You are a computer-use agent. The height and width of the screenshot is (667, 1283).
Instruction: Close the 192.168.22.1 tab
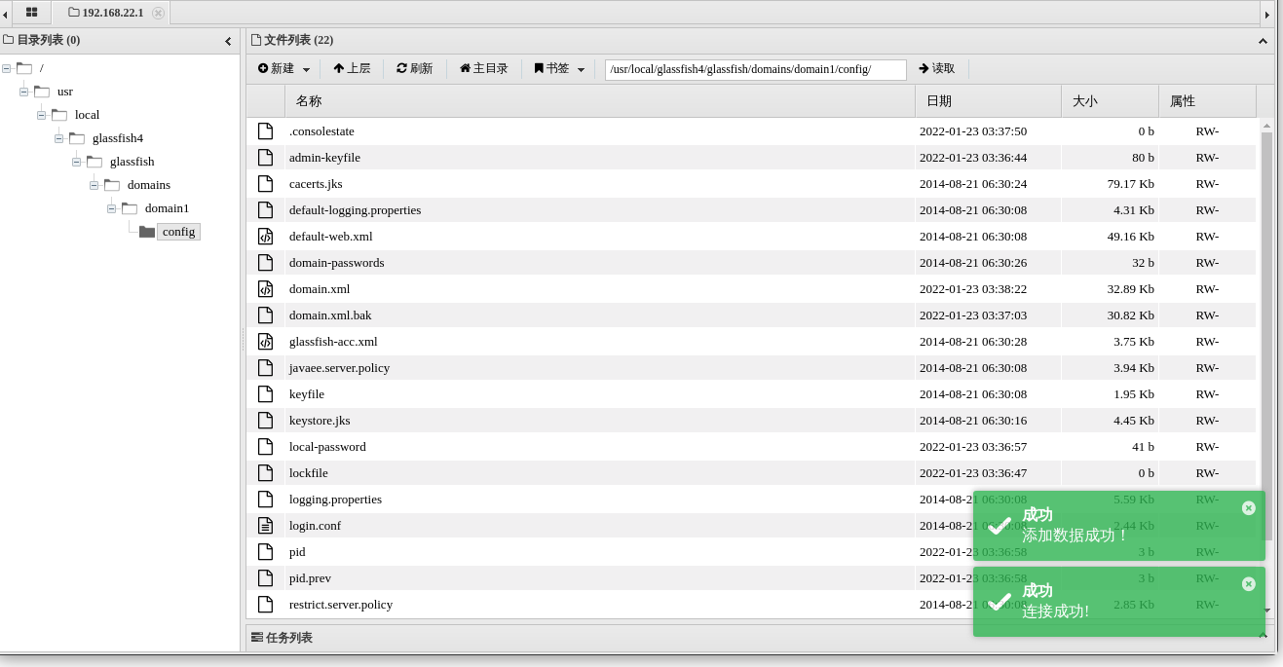[x=158, y=13]
